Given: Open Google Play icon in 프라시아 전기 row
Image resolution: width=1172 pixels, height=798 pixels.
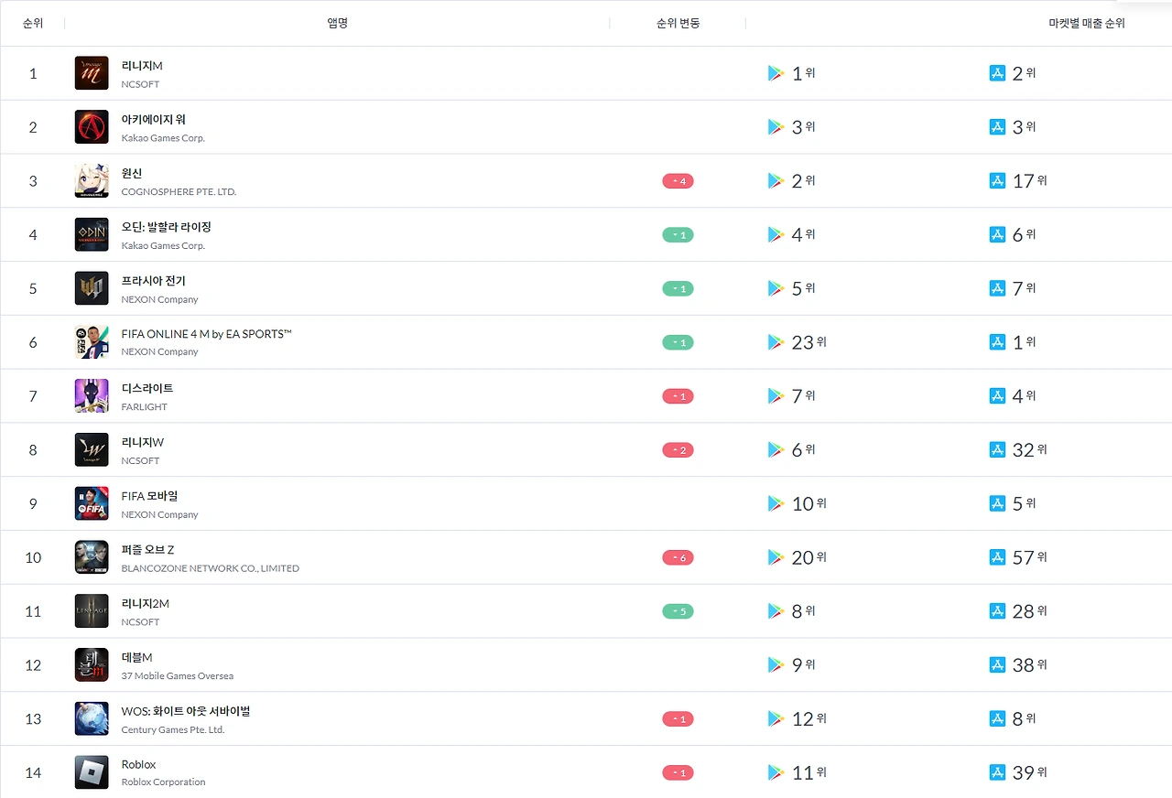Looking at the screenshot, I should tap(776, 288).
